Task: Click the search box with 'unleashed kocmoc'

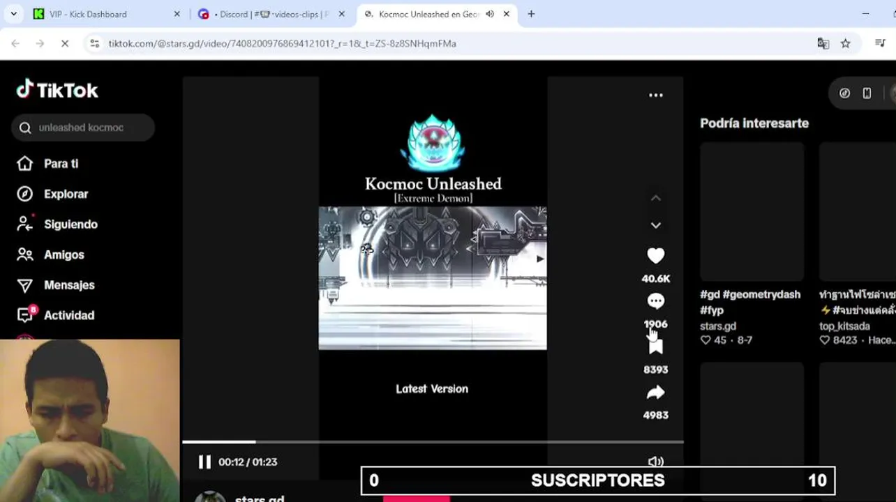Action: (82, 128)
